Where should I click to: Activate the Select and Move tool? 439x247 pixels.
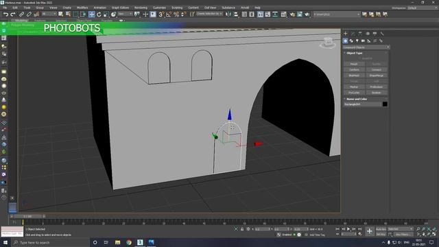click(x=91, y=14)
